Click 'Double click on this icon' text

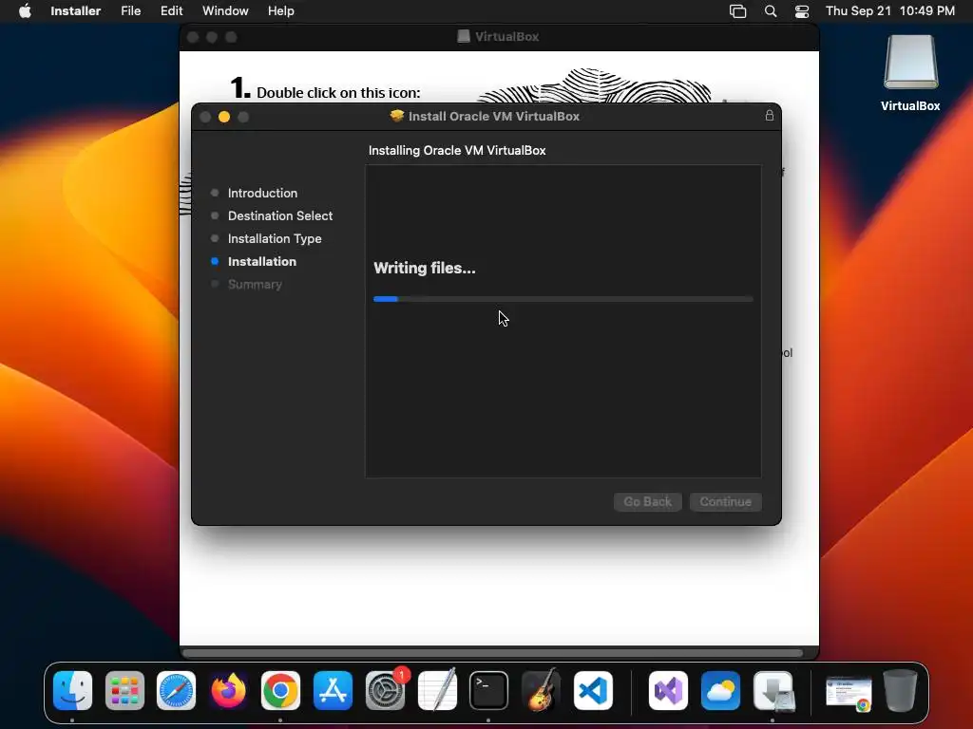point(338,92)
